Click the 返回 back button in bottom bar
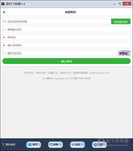This screenshot has height=151, width=133. (x=77, y=145)
